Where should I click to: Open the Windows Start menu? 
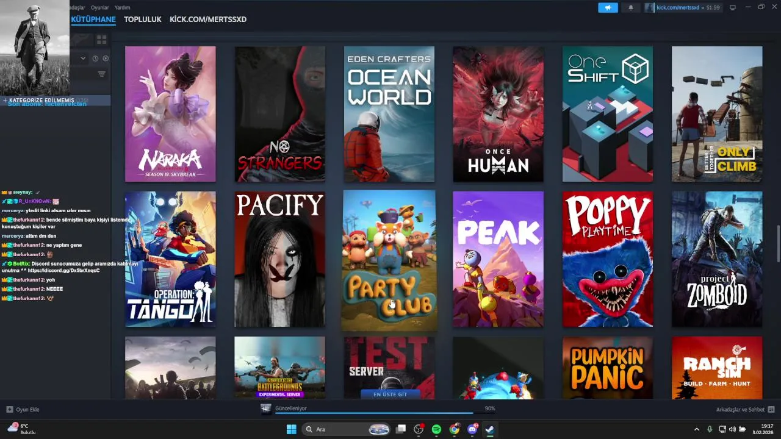pyautogui.click(x=291, y=429)
